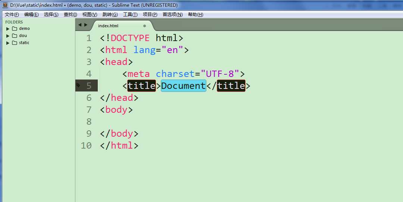Click the opening head tag
This screenshot has height=202, width=403.
(116, 62)
